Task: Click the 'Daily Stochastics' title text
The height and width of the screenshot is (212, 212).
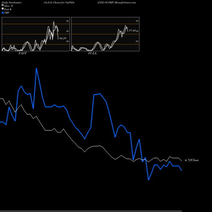Action: coord(11,3)
